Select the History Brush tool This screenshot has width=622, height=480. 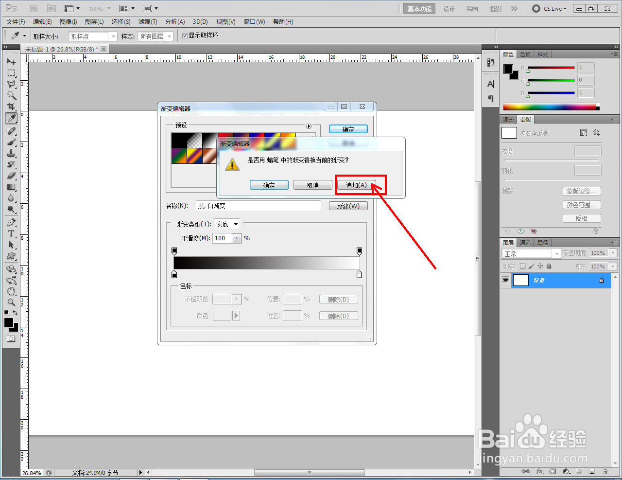pyautogui.click(x=11, y=164)
